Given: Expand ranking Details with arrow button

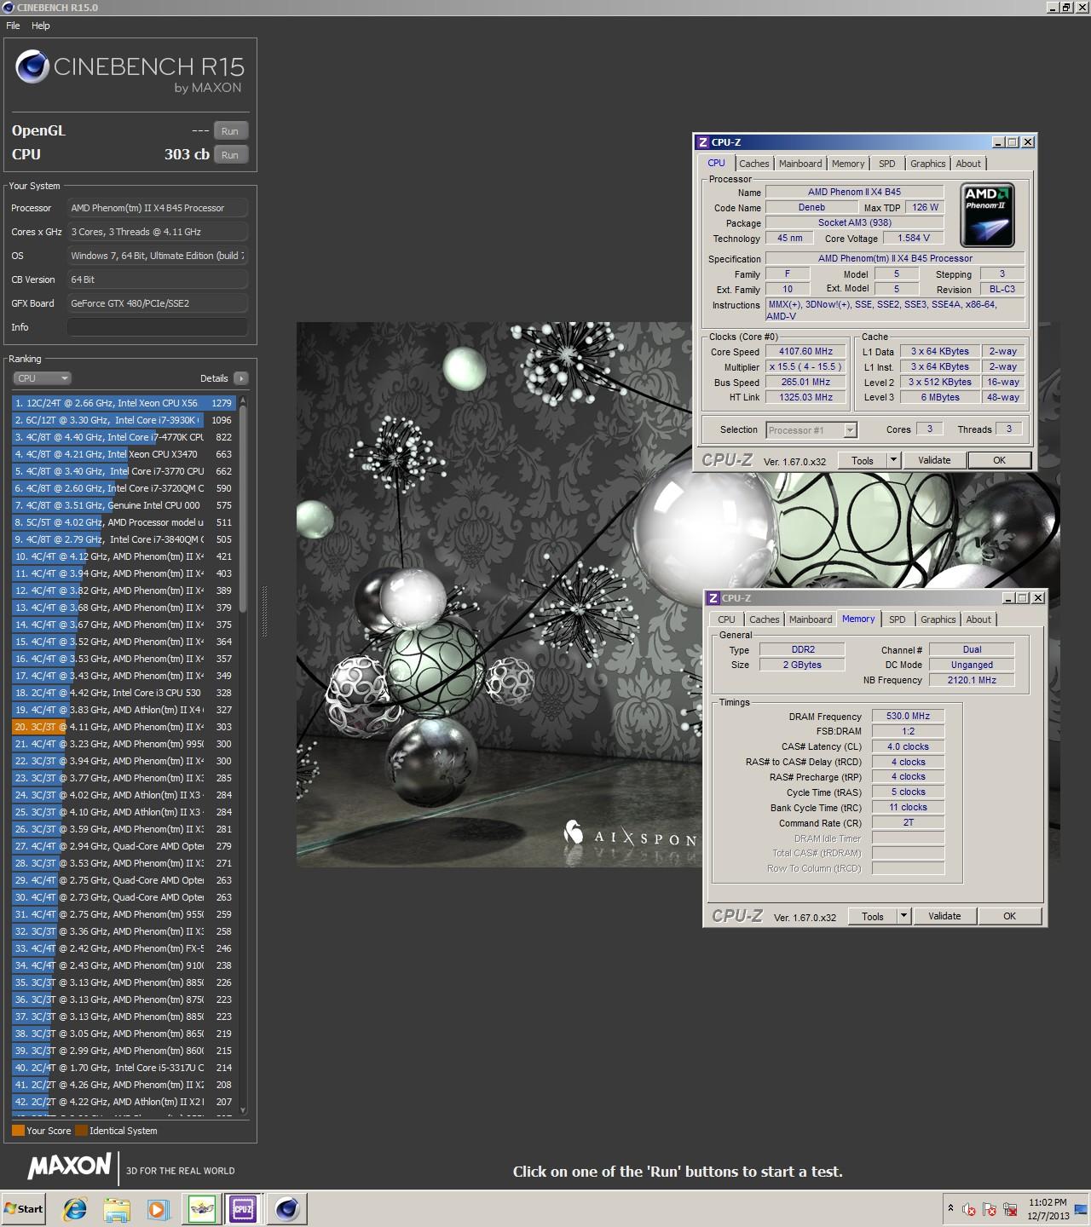Looking at the screenshot, I should coord(241,378).
